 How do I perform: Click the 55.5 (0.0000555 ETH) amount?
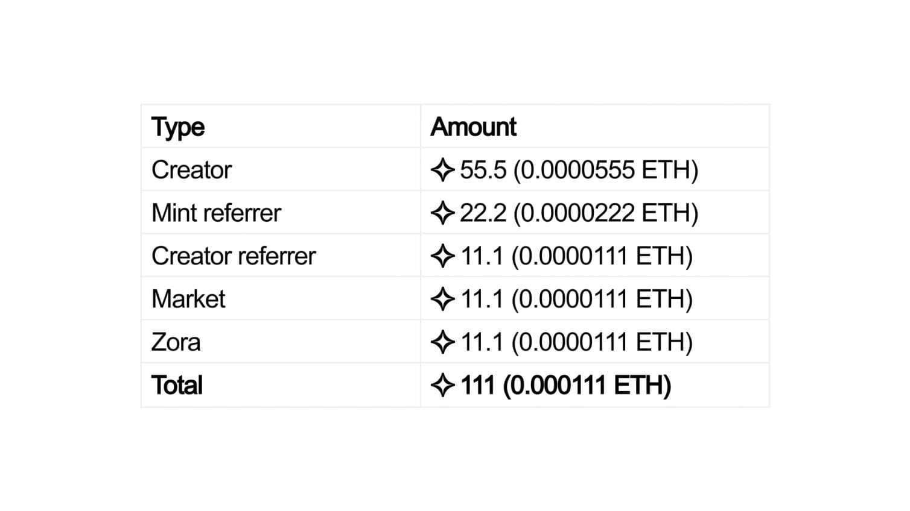pyautogui.click(x=579, y=170)
